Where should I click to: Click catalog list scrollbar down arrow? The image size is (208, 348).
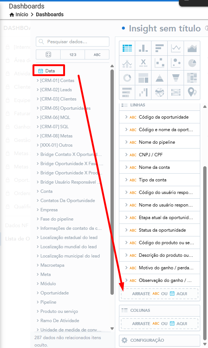coord(112,328)
